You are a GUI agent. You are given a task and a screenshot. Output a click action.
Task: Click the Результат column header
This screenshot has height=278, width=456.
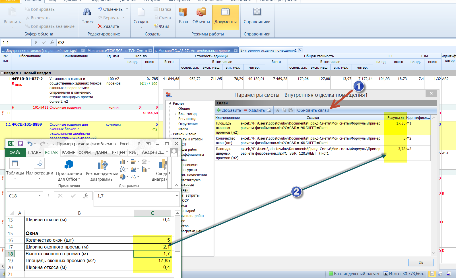395,117
